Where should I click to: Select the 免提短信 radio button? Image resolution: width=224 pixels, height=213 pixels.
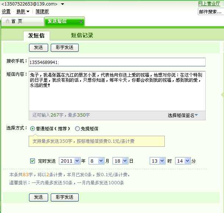[x=77, y=128]
